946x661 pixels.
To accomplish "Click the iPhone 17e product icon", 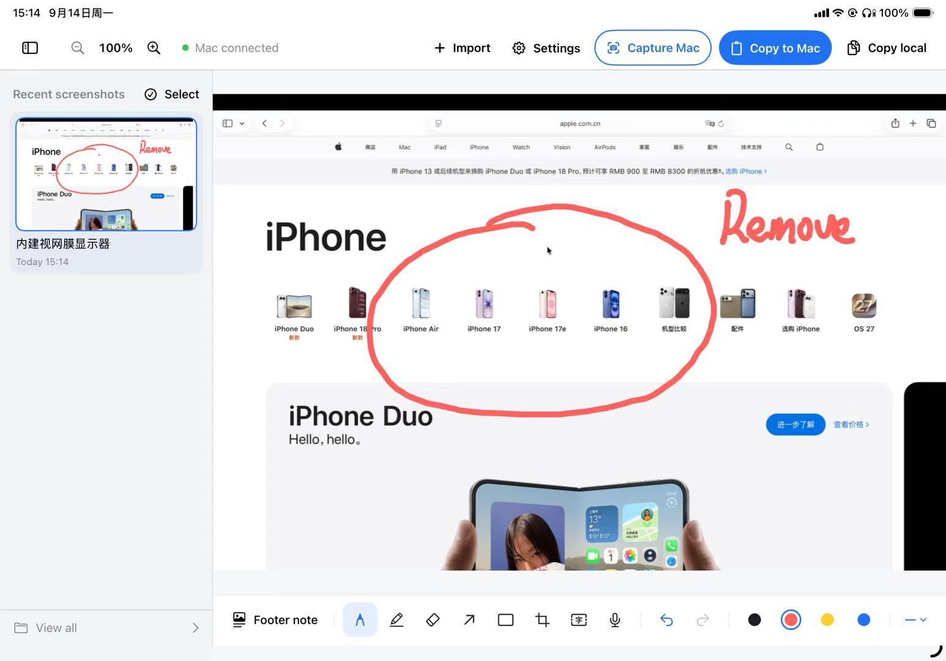I will pyautogui.click(x=547, y=304).
